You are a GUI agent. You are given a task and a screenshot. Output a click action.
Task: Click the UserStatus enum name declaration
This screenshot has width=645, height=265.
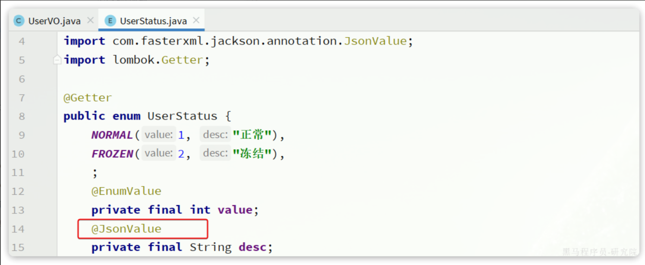pyautogui.click(x=182, y=116)
